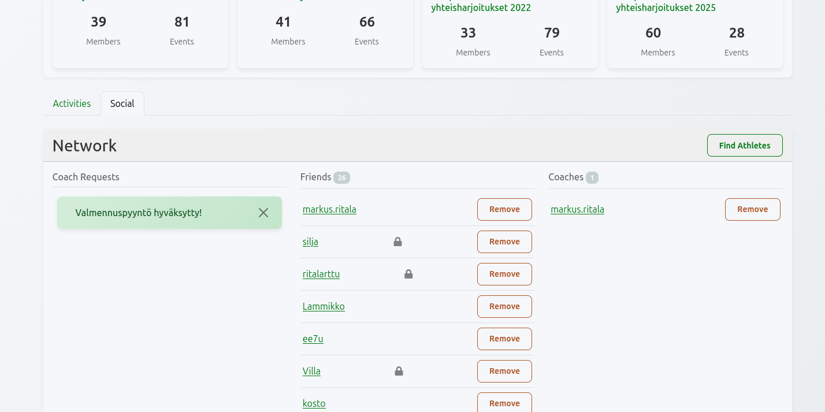Remove friend Villa
Viewport: 825px width, 412px height.
(x=504, y=371)
